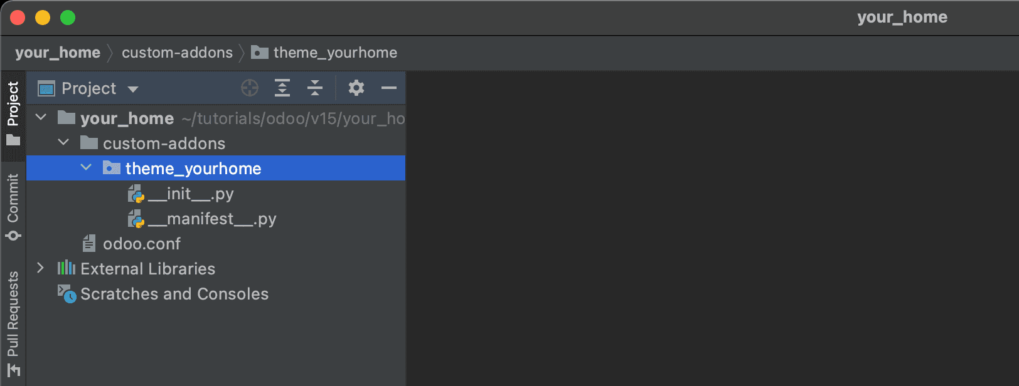Expand the External Libraries node
This screenshot has height=386, width=1019.
click(41, 268)
